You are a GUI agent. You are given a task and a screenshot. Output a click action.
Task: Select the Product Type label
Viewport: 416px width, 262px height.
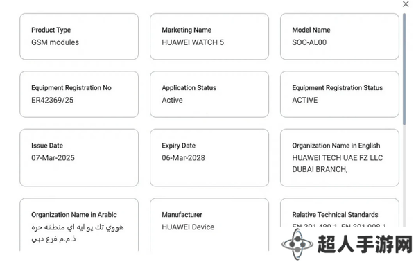[x=51, y=30]
